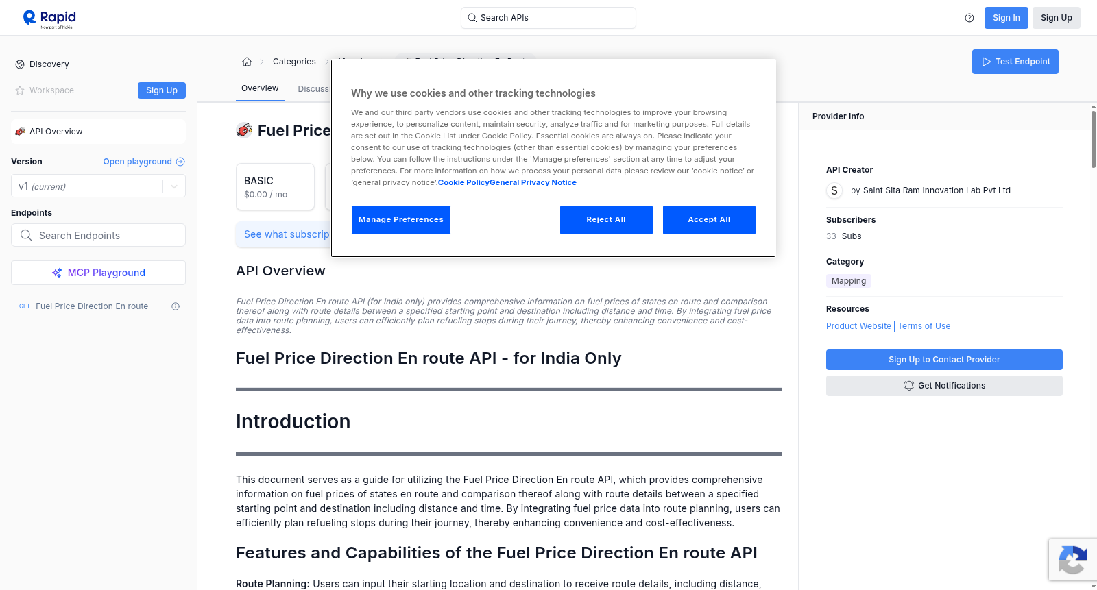Click the Saint Sita Ram Innovation Lab name
This screenshot has width=1097, height=590.
(x=937, y=190)
